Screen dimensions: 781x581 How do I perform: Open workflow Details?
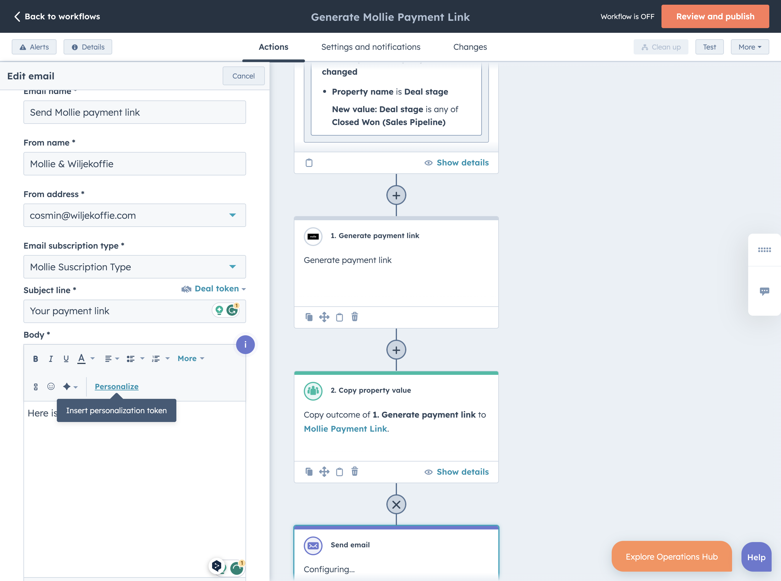point(88,47)
